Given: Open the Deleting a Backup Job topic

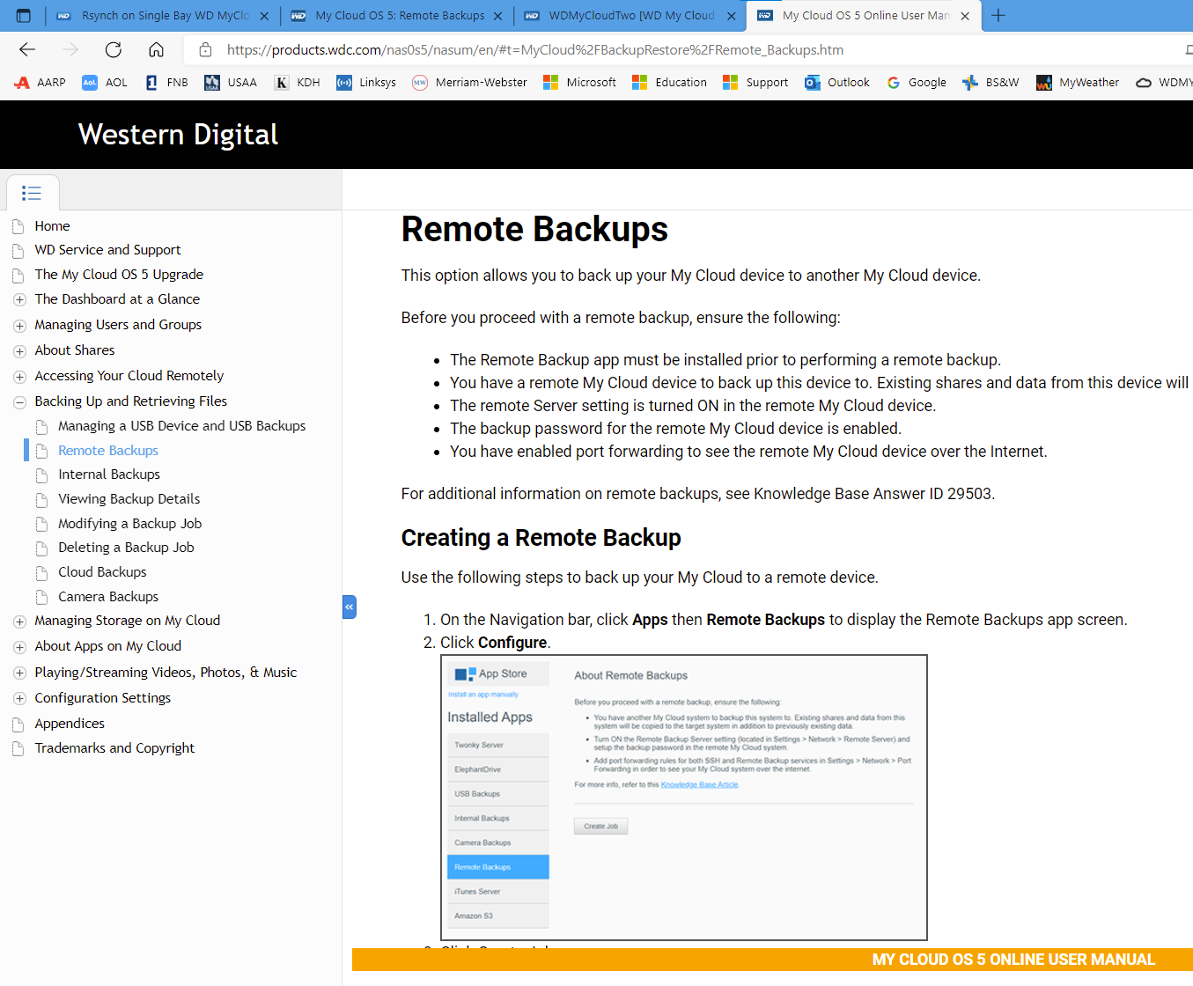Looking at the screenshot, I should (126, 548).
